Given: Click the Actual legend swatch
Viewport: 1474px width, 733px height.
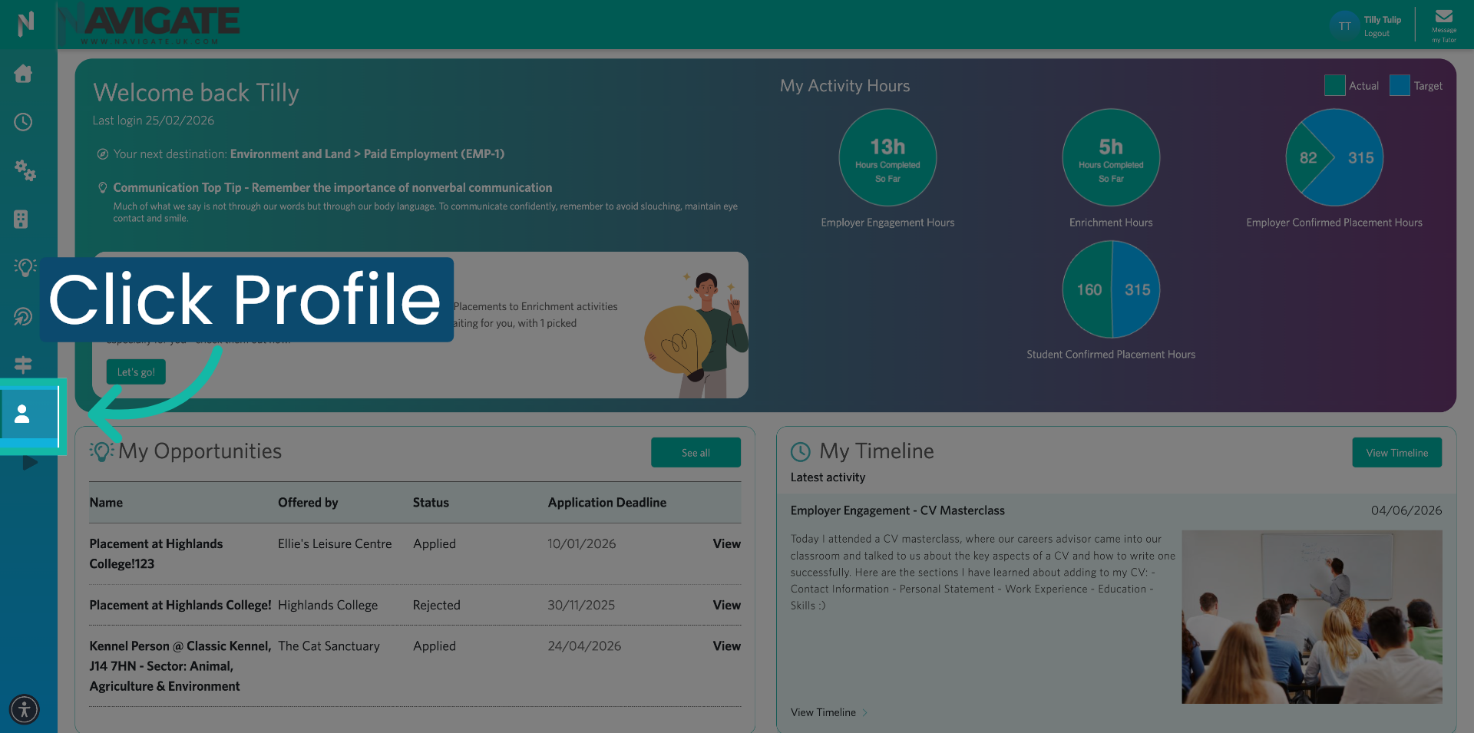Looking at the screenshot, I should pyautogui.click(x=1334, y=85).
